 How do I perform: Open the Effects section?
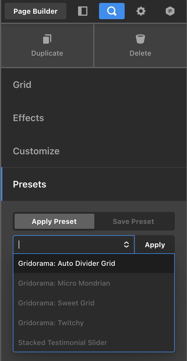(94, 118)
